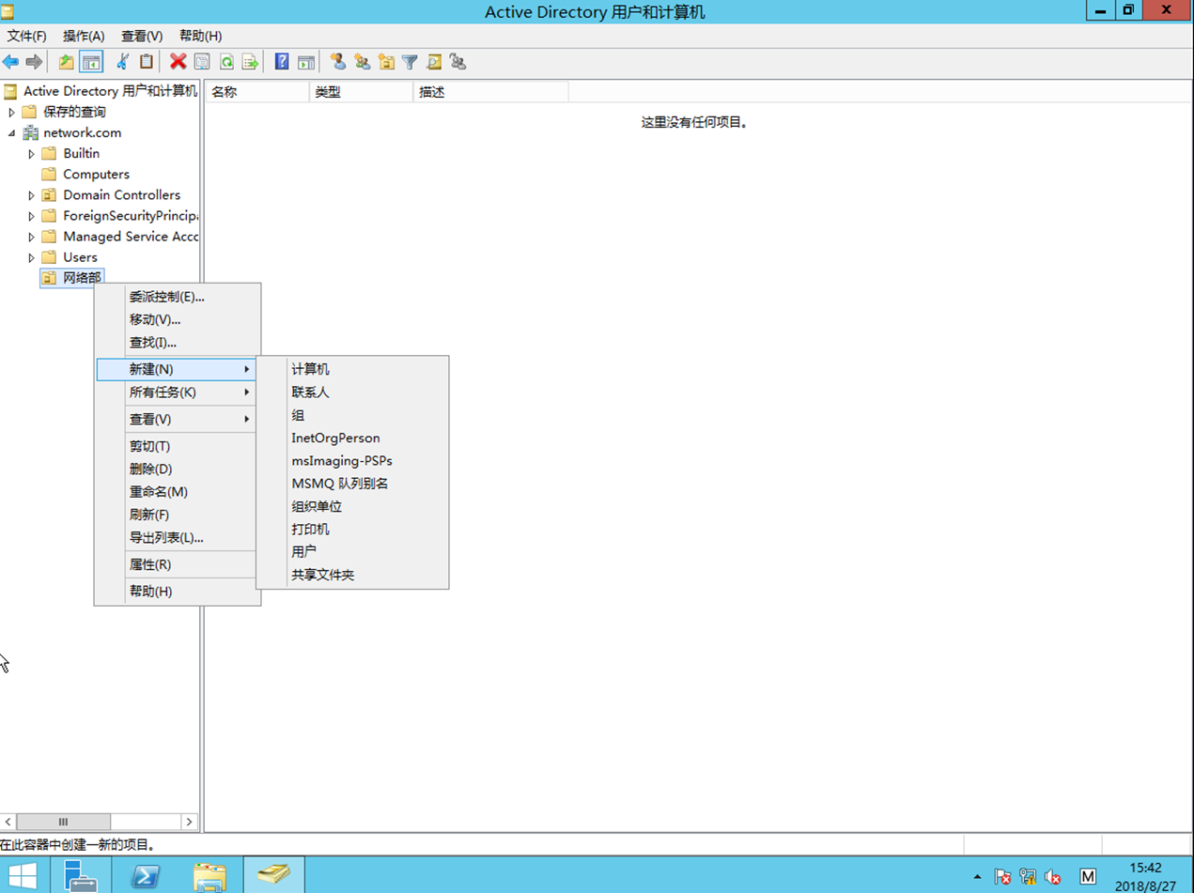Viewport: 1194px width, 893px height.
Task: Expand the Users container arrow
Action: [31, 257]
